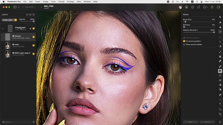This screenshot has height=125, width=223.
Task: Click the Wi-Fi icon in the menu bar
Action: [x=187, y=2]
